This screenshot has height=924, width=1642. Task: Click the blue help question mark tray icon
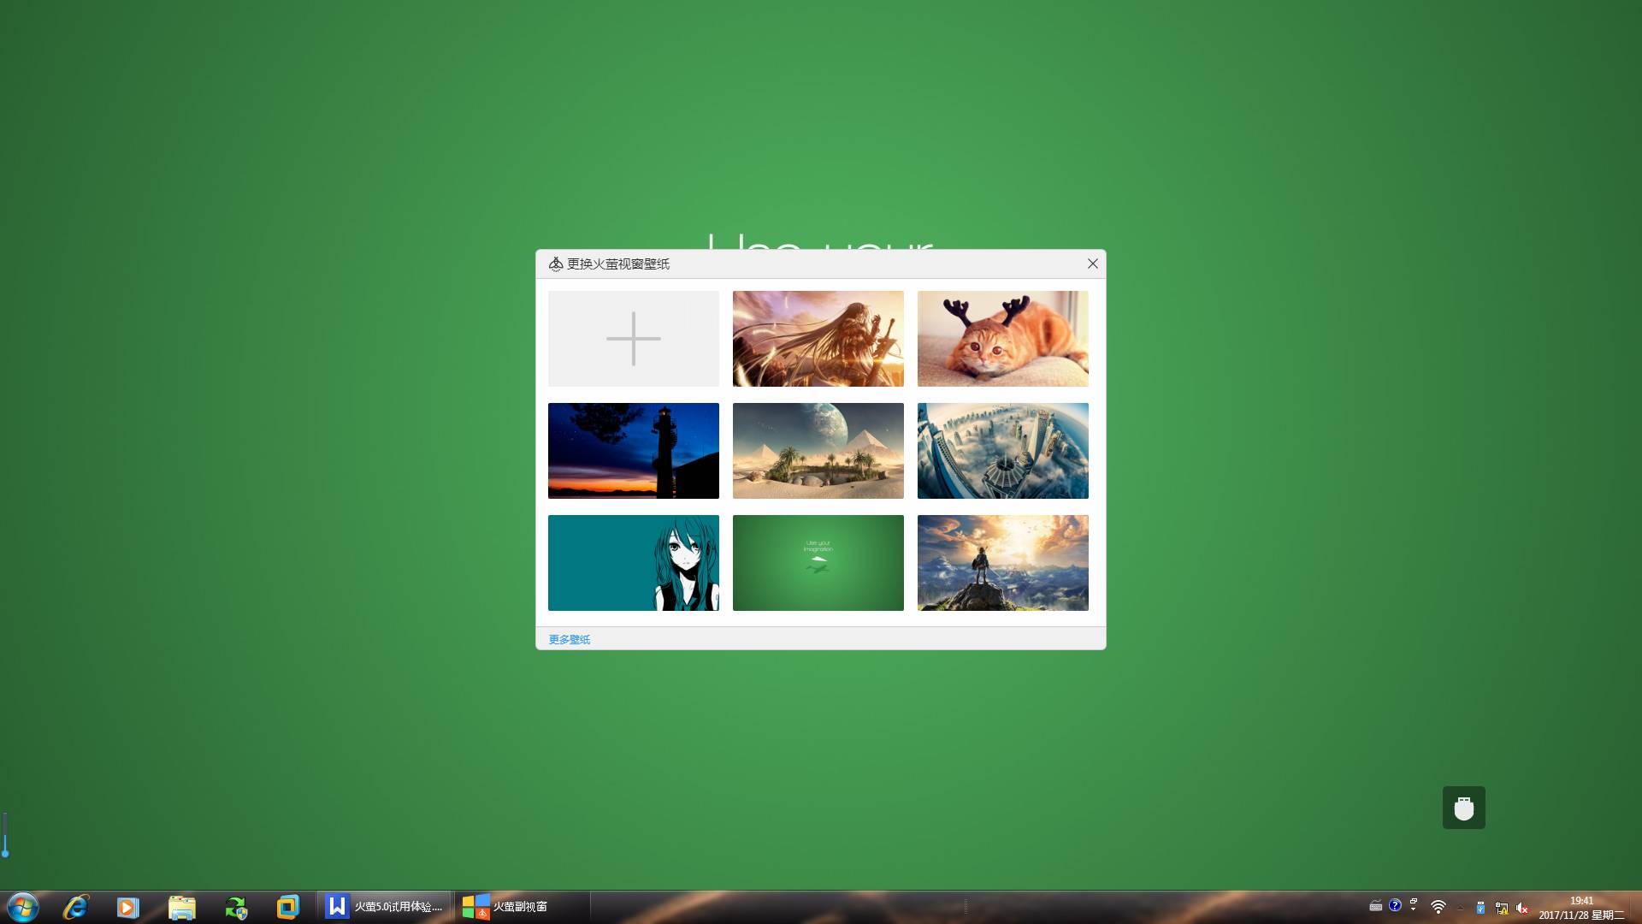click(1395, 905)
